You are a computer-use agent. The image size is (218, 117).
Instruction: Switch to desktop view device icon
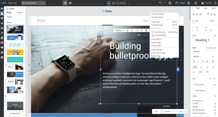pos(109,3)
